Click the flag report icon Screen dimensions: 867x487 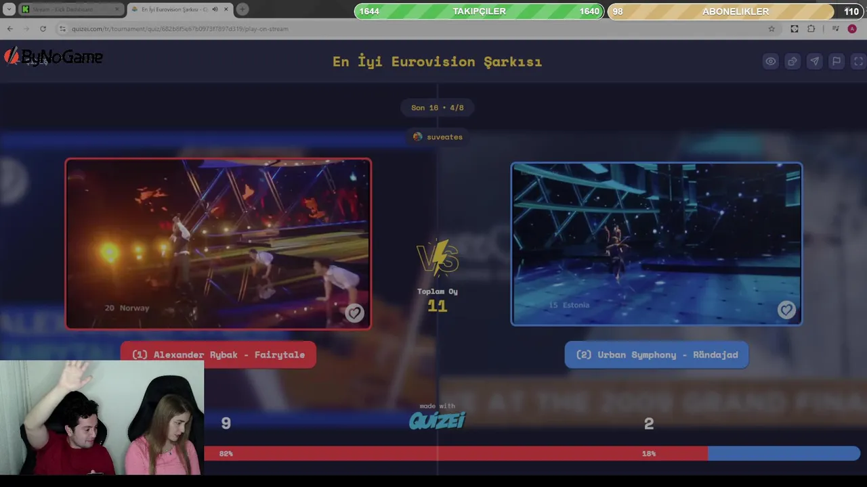837,62
